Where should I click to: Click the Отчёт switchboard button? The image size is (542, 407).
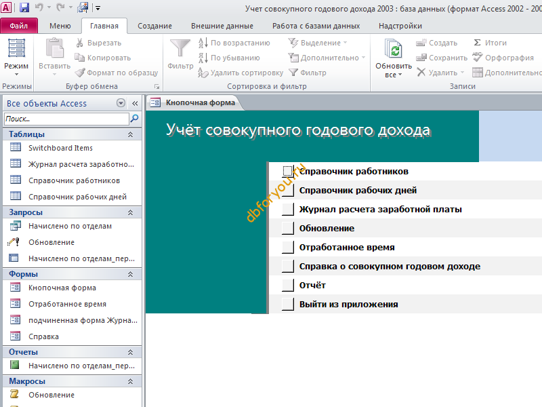pyautogui.click(x=288, y=285)
